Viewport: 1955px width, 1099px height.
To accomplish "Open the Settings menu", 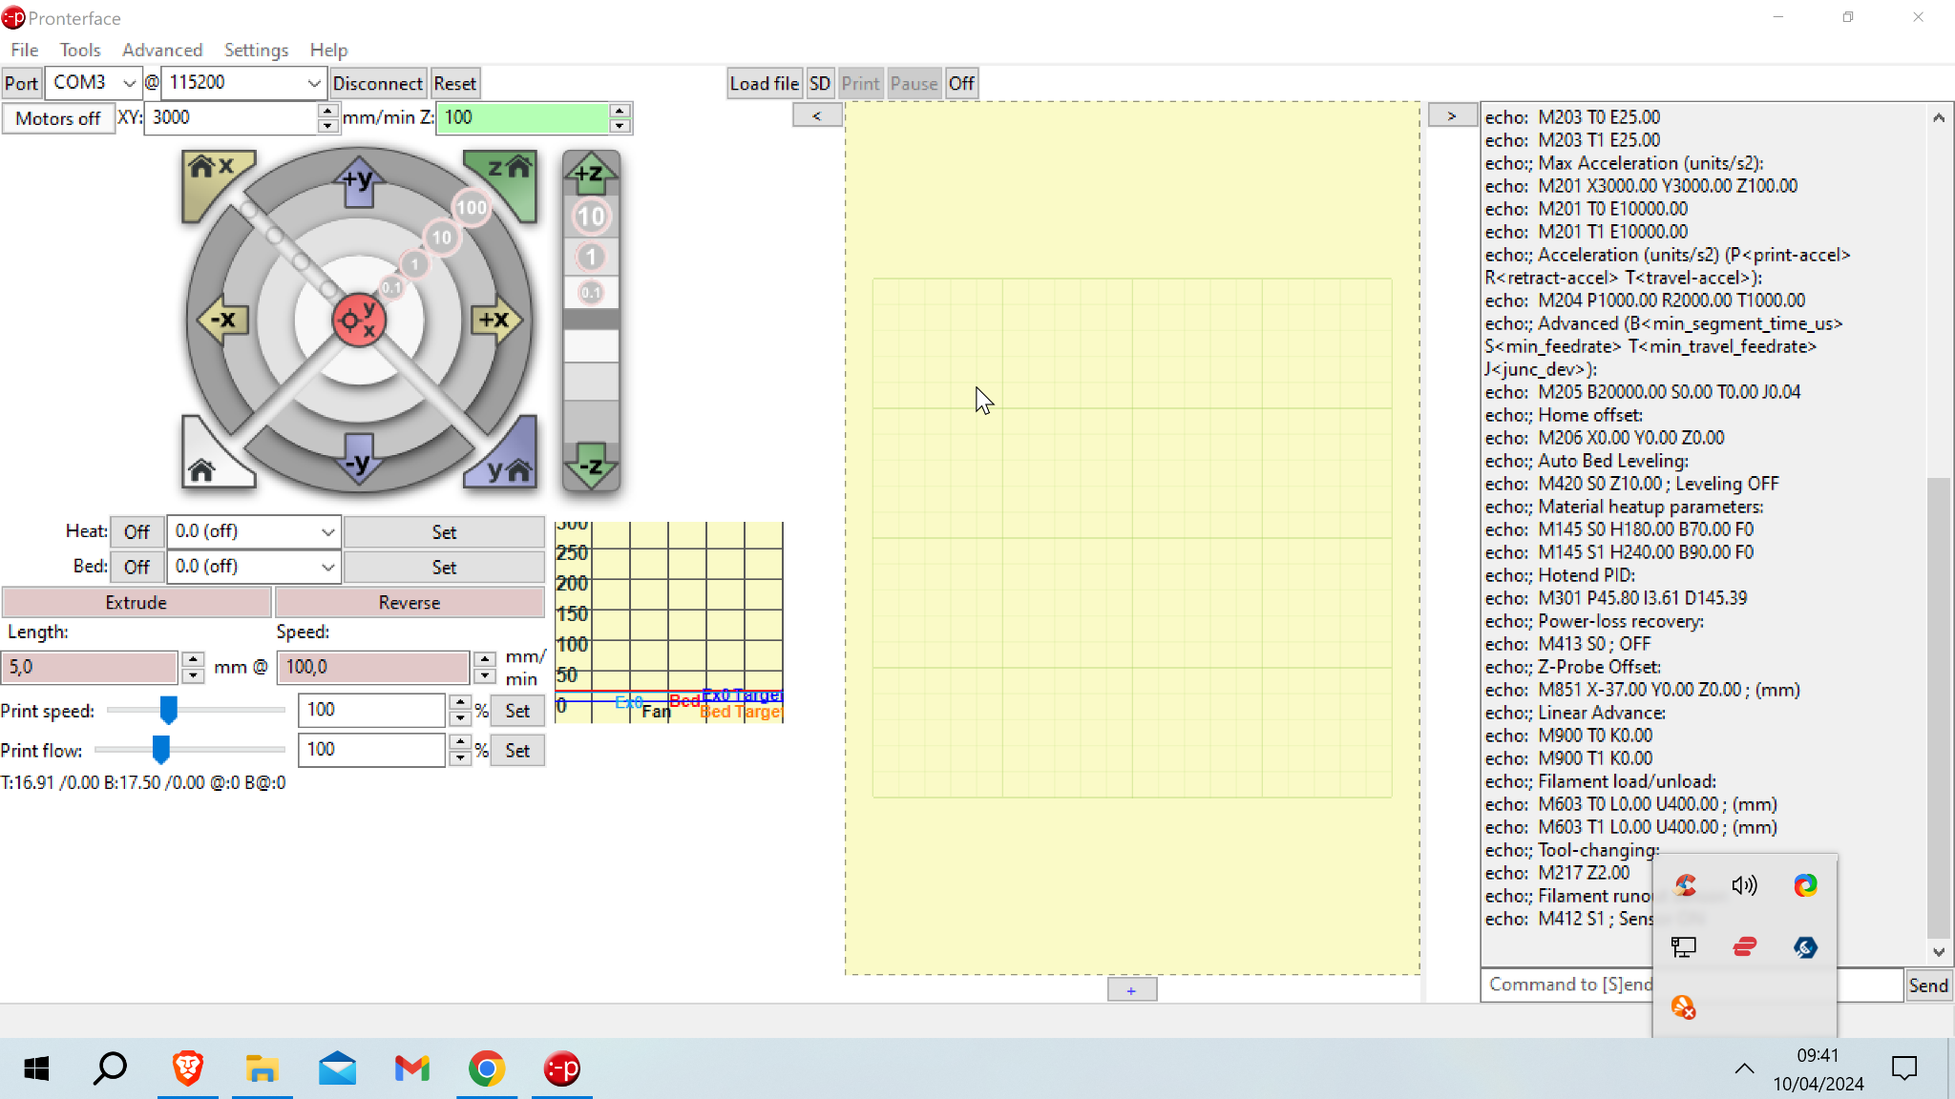I will [256, 50].
